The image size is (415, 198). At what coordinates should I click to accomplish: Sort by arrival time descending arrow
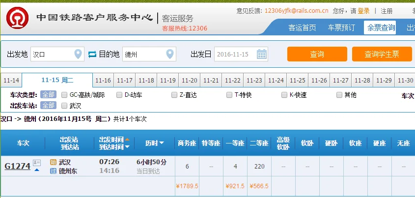pos(127,146)
